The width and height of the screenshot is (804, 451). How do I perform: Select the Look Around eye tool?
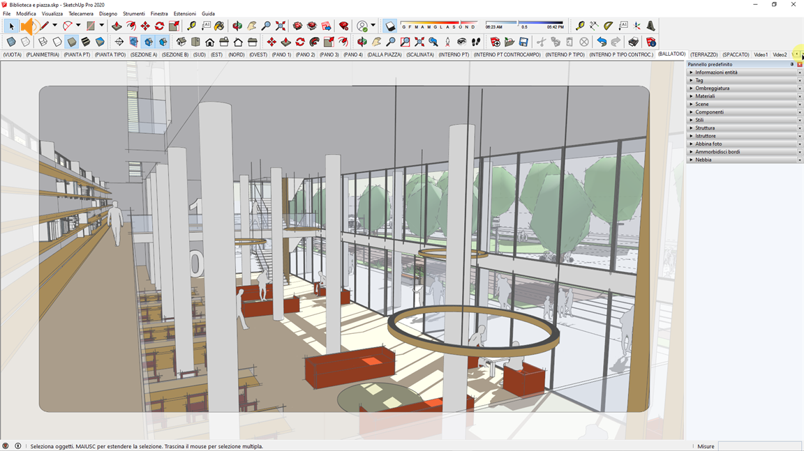point(461,43)
